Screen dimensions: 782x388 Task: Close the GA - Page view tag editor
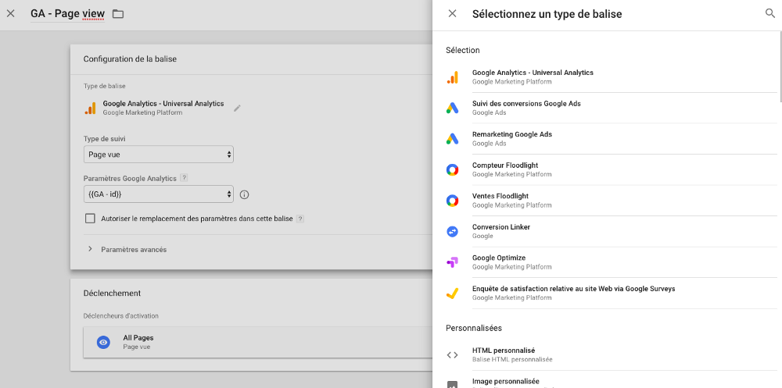click(10, 13)
